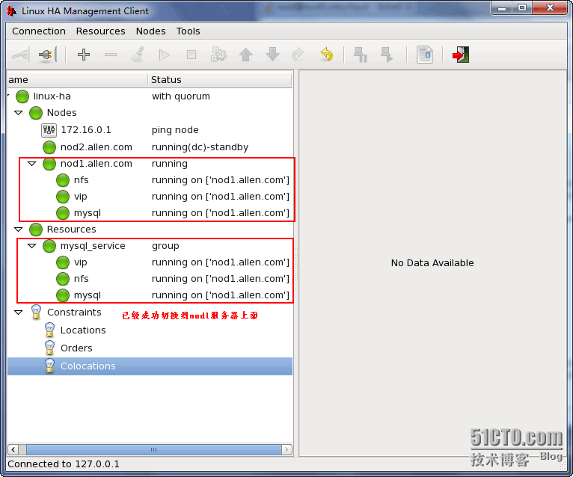The image size is (573, 477).
Task: Click the Remove (minus) toolbar icon
Action: point(111,55)
